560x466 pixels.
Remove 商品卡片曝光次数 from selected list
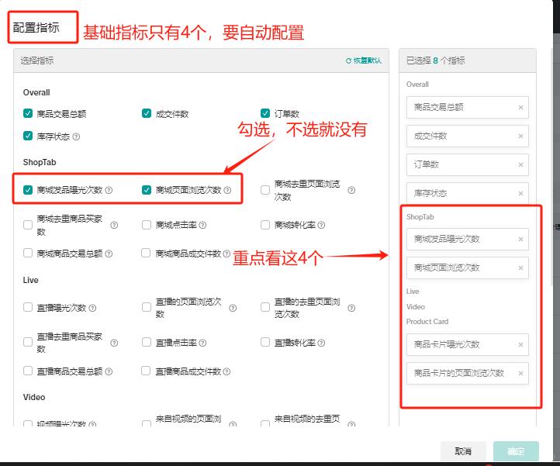click(520, 344)
